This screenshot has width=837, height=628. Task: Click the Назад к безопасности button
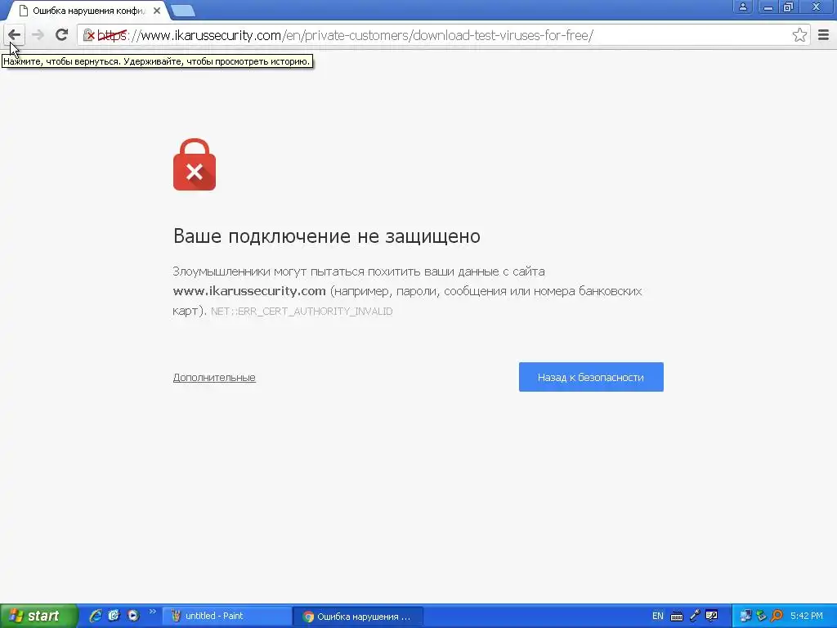[x=591, y=377]
